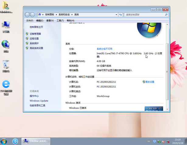Click the refresh button next to address bar
Screen dimensions: 187x145
coord(120,15)
